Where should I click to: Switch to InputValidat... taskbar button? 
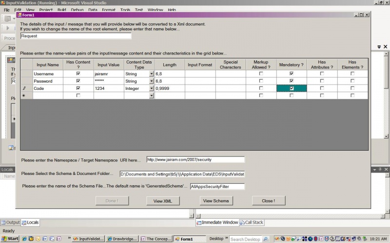(x=88, y=239)
